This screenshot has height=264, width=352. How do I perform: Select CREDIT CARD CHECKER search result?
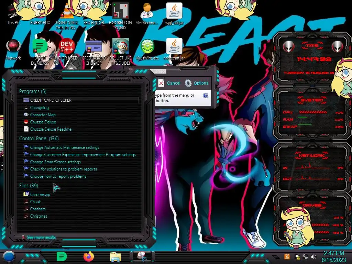[x=80, y=100]
